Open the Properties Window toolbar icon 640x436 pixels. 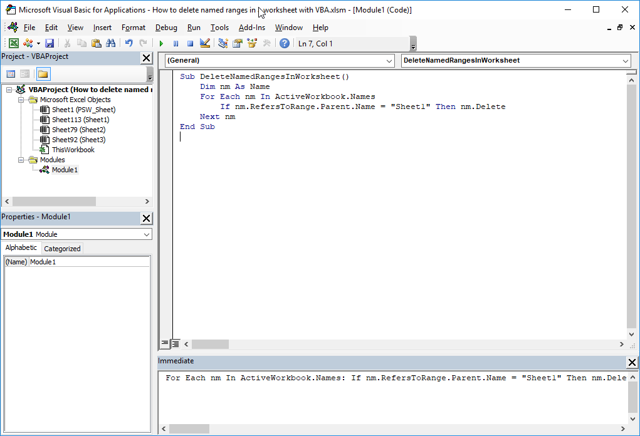point(237,43)
